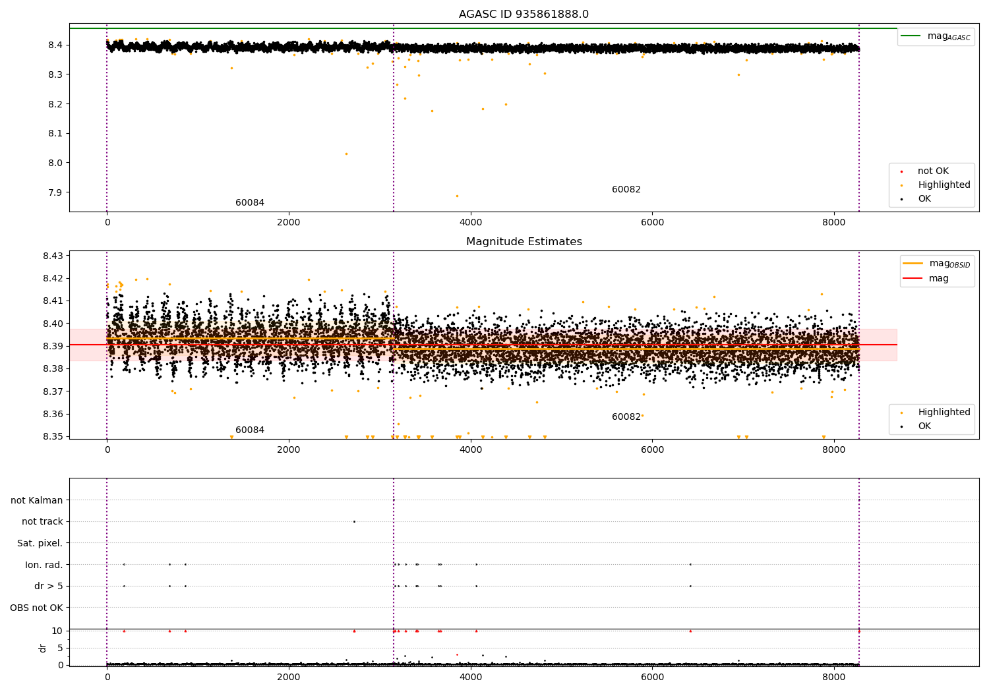Screen dimensions: 989x692
Task: Click the "AGASC ID 935861888.0" plot title
Action: 524,14
